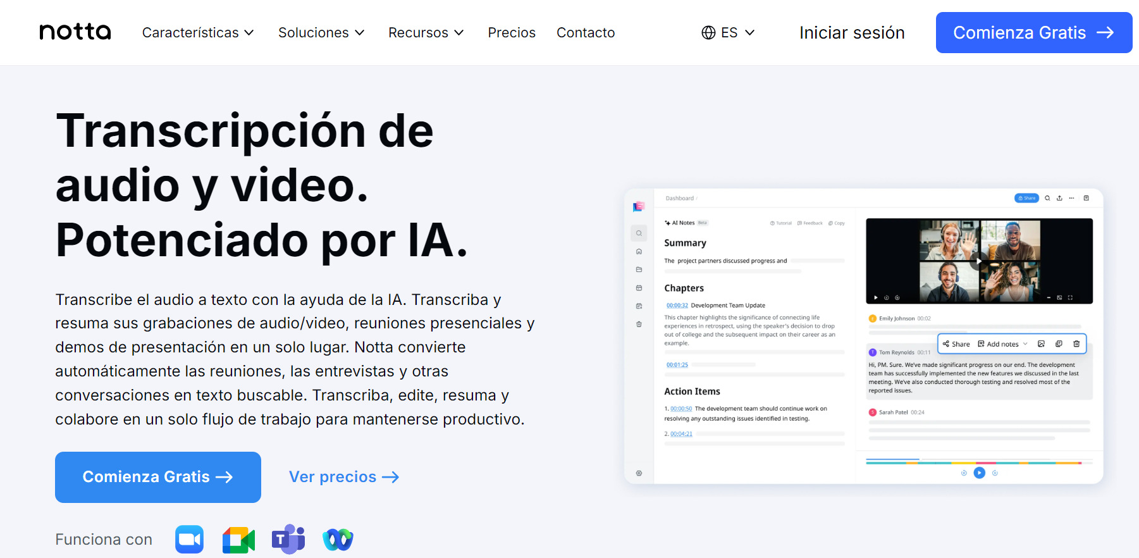The image size is (1139, 558).
Task: Click the blue play button below the timeline
Action: coord(979,473)
